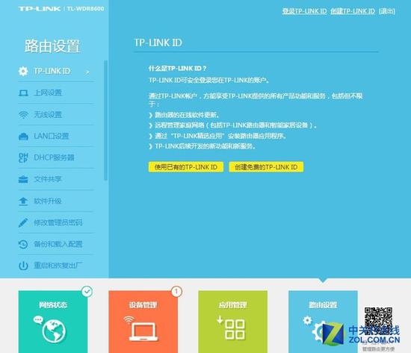Click the 备份和载入配置 history icon
This screenshot has width=411, height=353.
[x=23, y=244]
